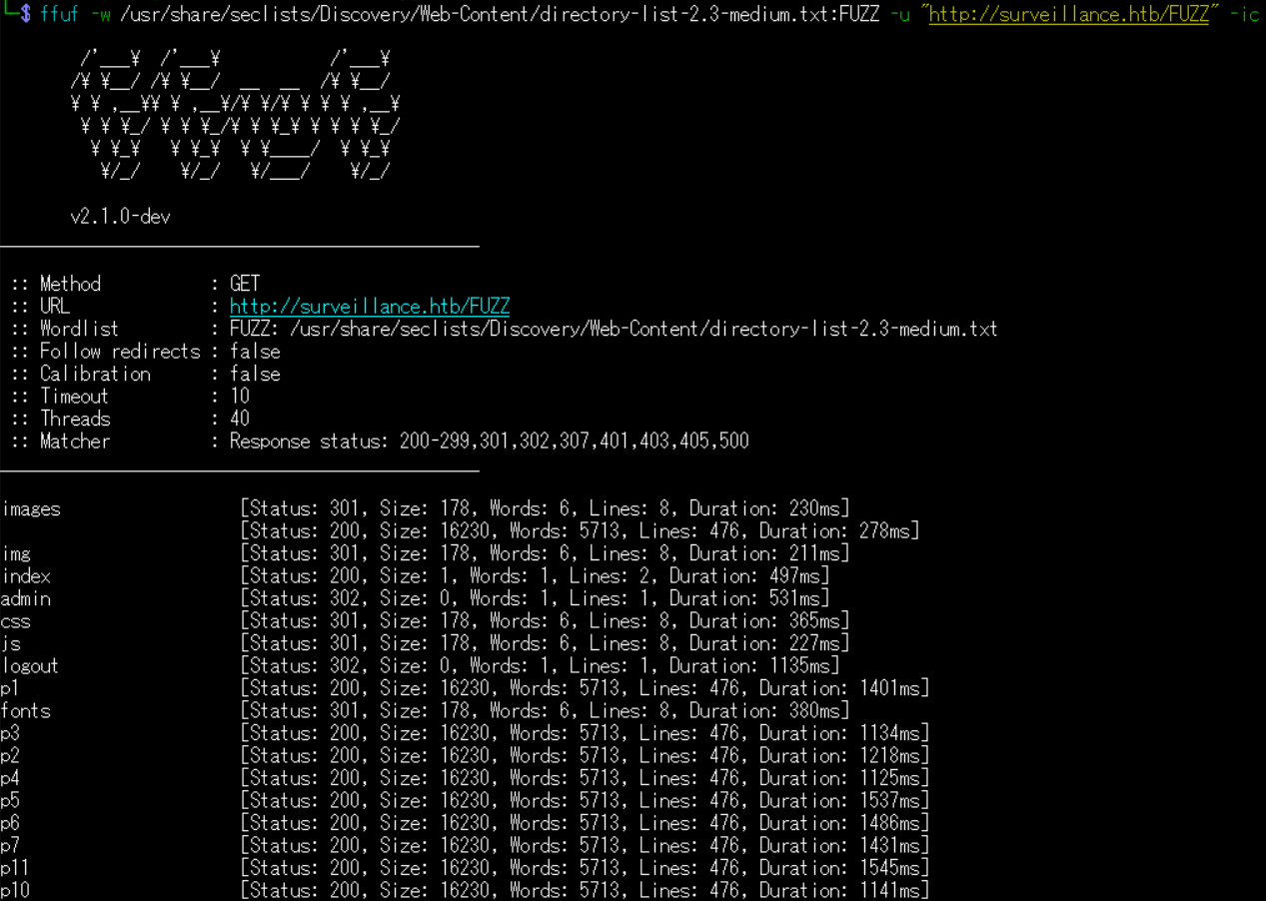Click the css directory result
Screen dimensions: 1266x901
pos(16,621)
